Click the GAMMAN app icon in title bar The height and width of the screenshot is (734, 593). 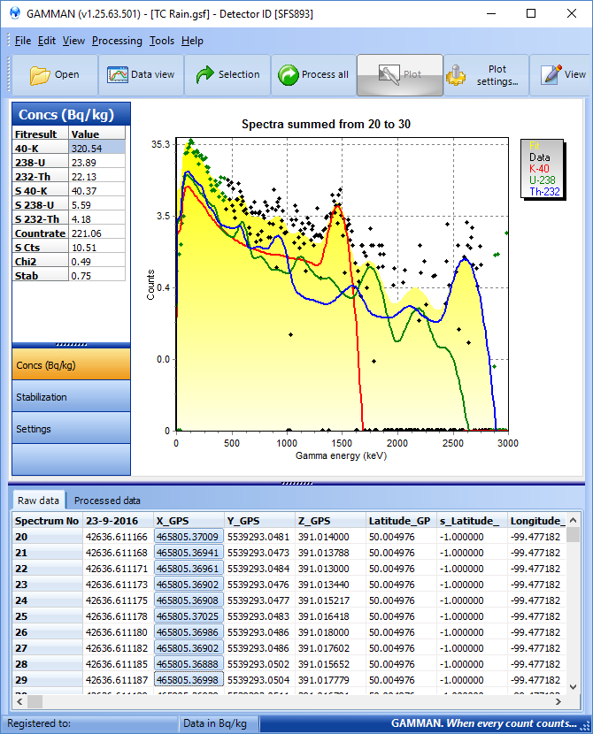pyautogui.click(x=13, y=14)
